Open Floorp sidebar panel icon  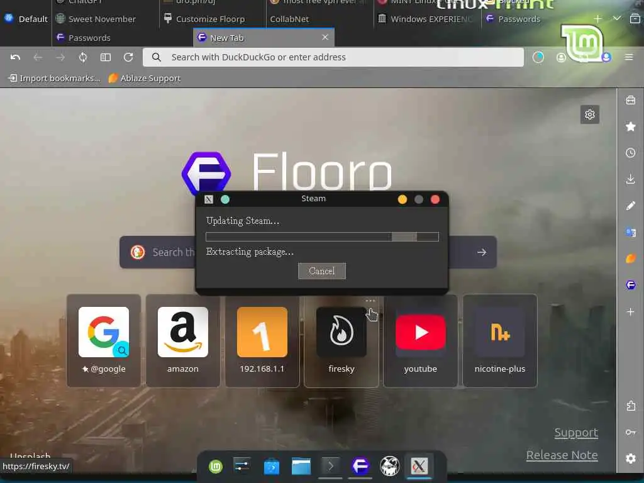[630, 285]
